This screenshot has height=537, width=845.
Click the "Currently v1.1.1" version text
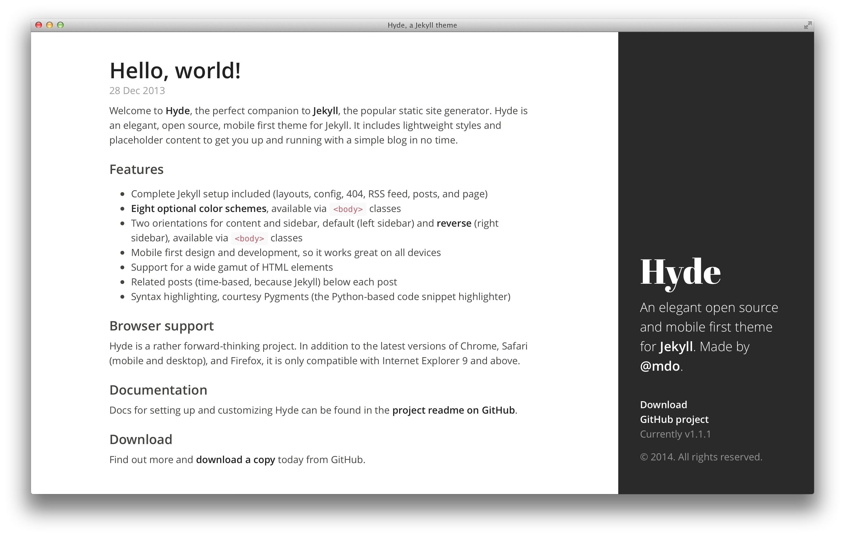[x=675, y=434]
